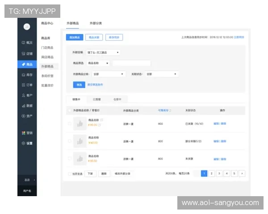Open the 数据 chart icon in the sidebar
The width and height of the screenshot is (268, 214).
[x=23, y=106]
